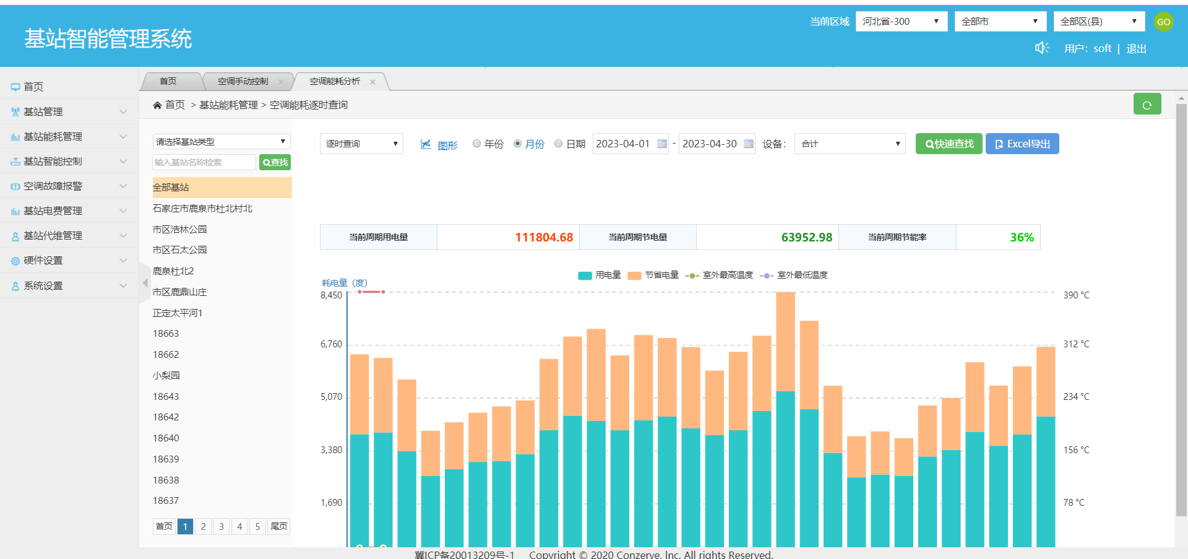
Task: Switch to the 首页 tab
Action: [168, 82]
